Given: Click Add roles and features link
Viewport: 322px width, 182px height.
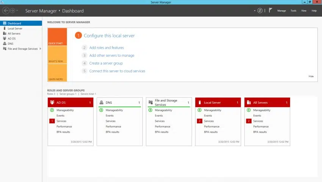Looking at the screenshot, I should click(106, 48).
